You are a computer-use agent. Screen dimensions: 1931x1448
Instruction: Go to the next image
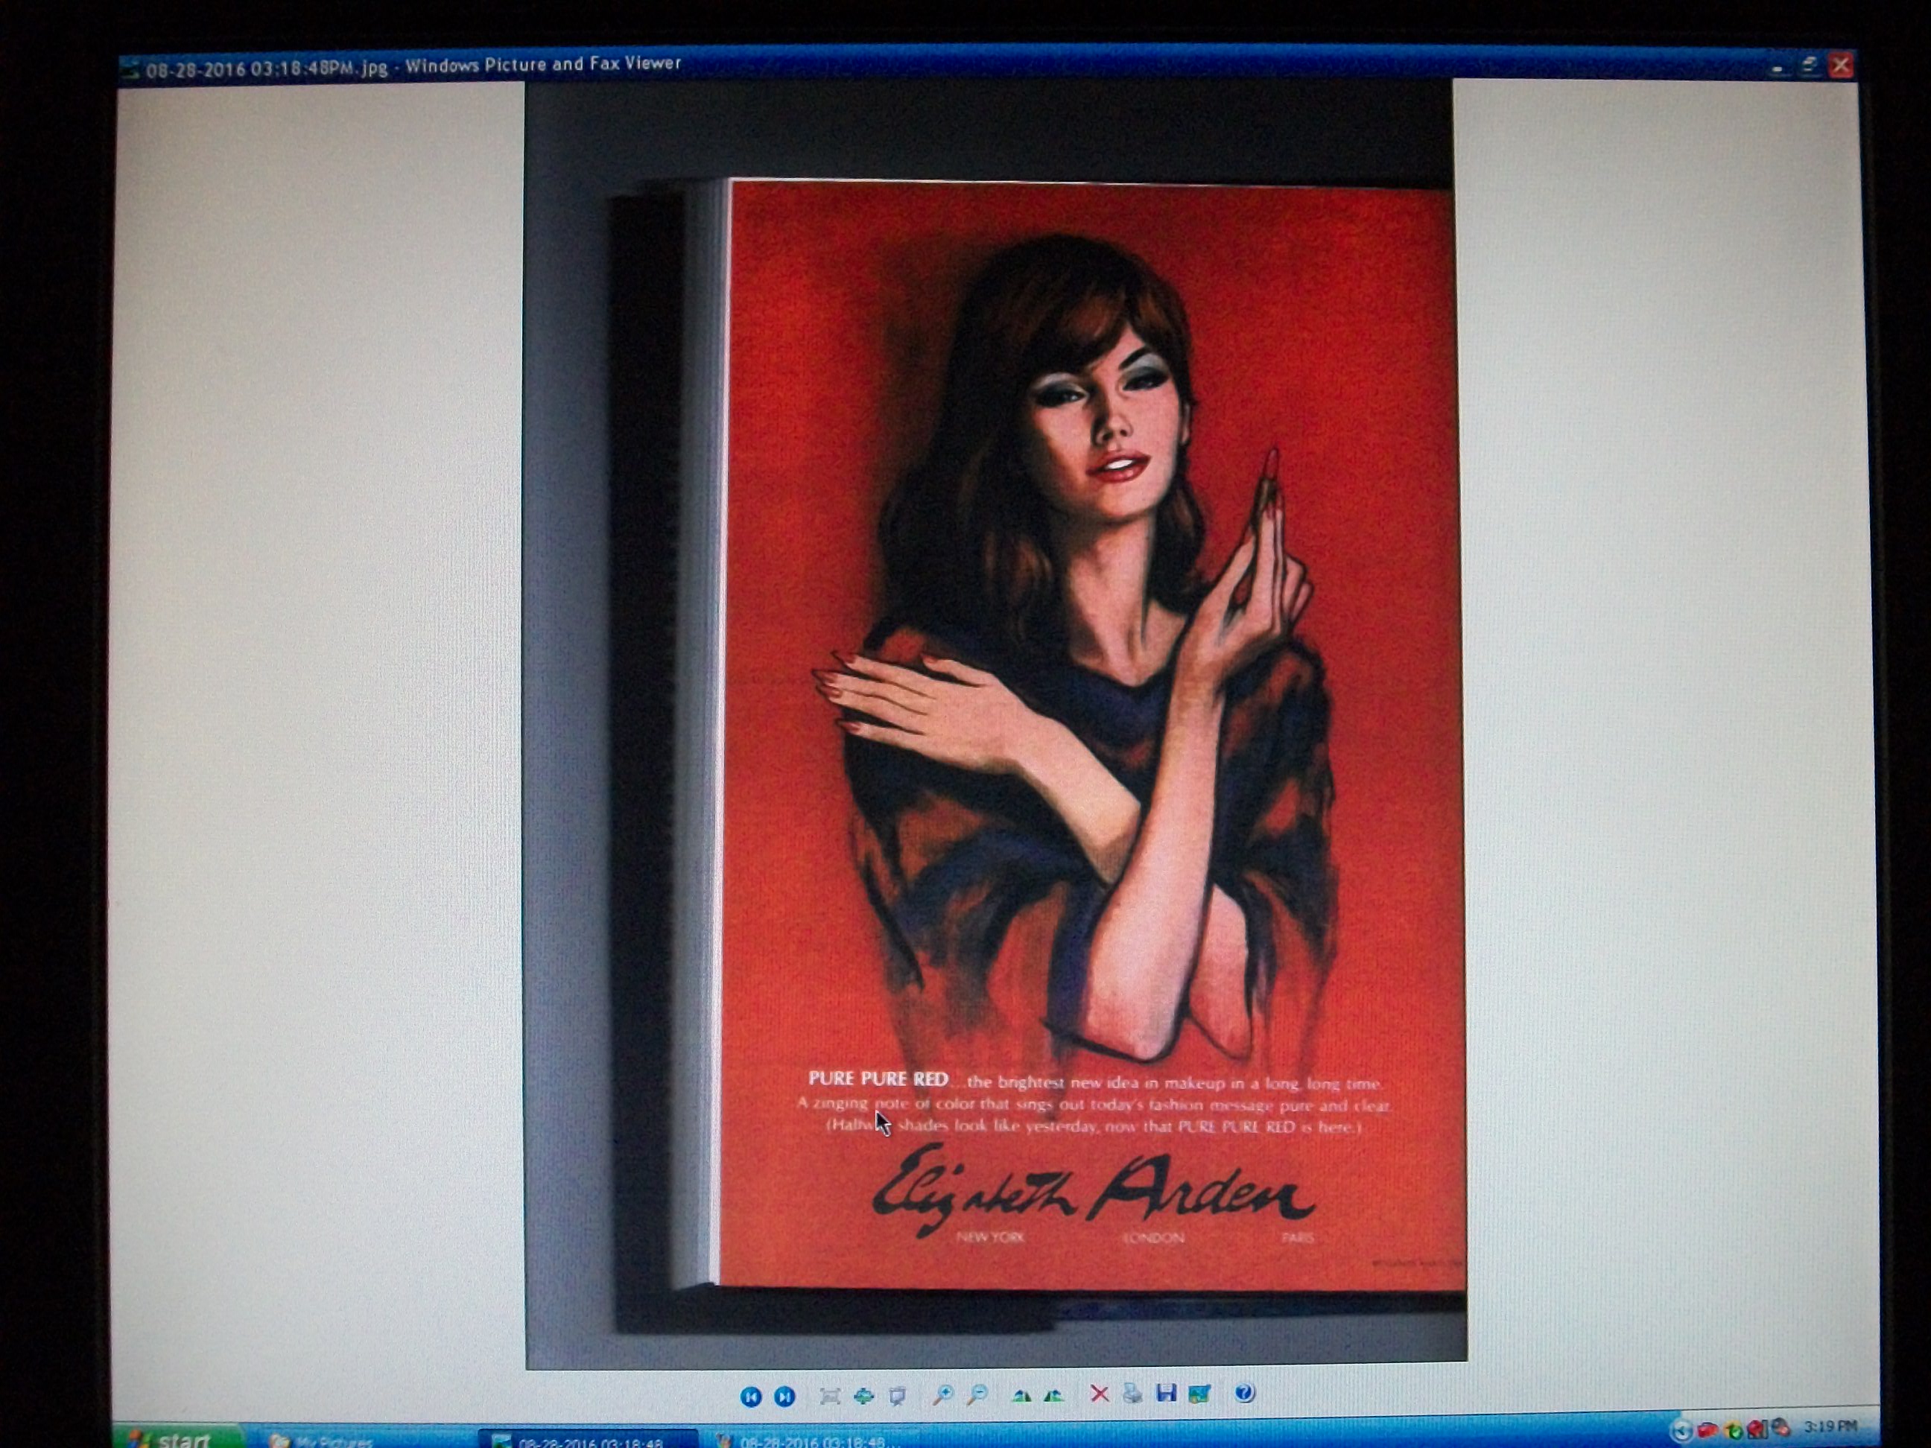(x=784, y=1397)
